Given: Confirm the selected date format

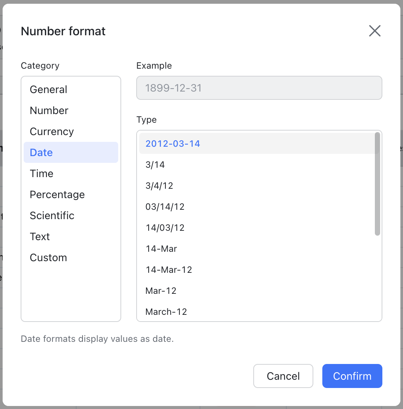Looking at the screenshot, I should 352,376.
